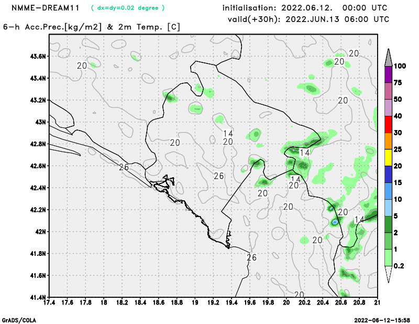Click the 43.2N latitude axis label
Image resolution: width=419 pixels, height=324 pixels.
38,100
